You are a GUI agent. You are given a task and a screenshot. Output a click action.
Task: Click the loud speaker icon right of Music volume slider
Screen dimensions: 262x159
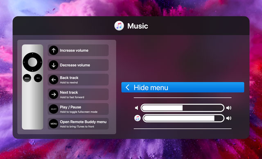tap(229, 118)
